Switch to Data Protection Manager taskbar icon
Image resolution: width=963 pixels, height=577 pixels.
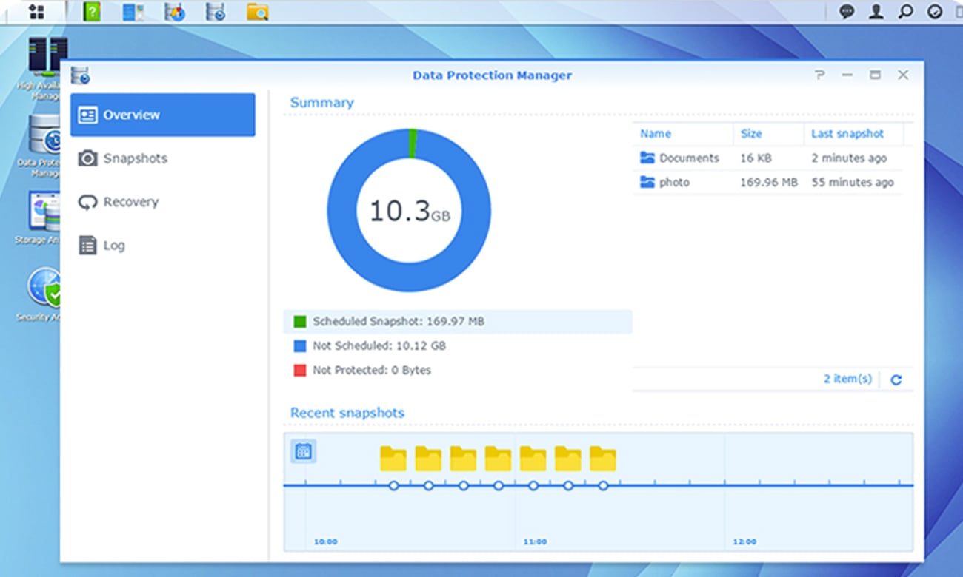[x=216, y=11]
